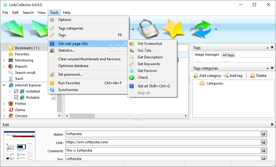
Task: Open dropdown arrow next to synchronize icon
Action: point(216,30)
